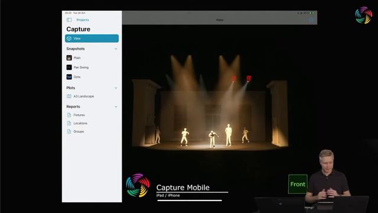This screenshot has width=378, height=213.
Task: Toggle the sidebar panel icon
Action: coord(69,20)
